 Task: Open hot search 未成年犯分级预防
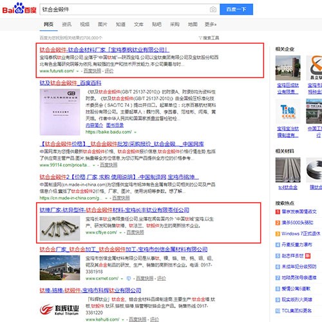299,267
